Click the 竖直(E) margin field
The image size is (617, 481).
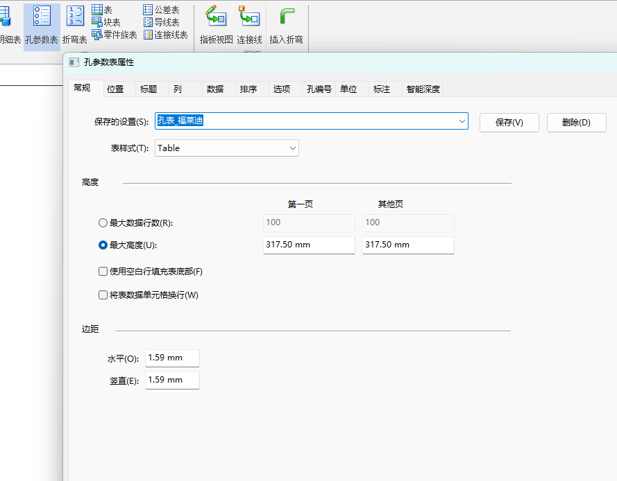click(x=172, y=381)
